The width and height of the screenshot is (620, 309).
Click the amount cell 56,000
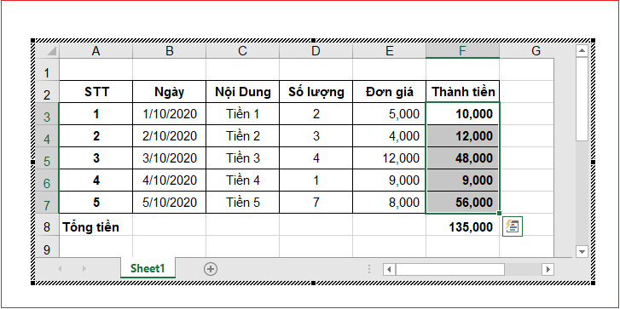pyautogui.click(x=462, y=203)
